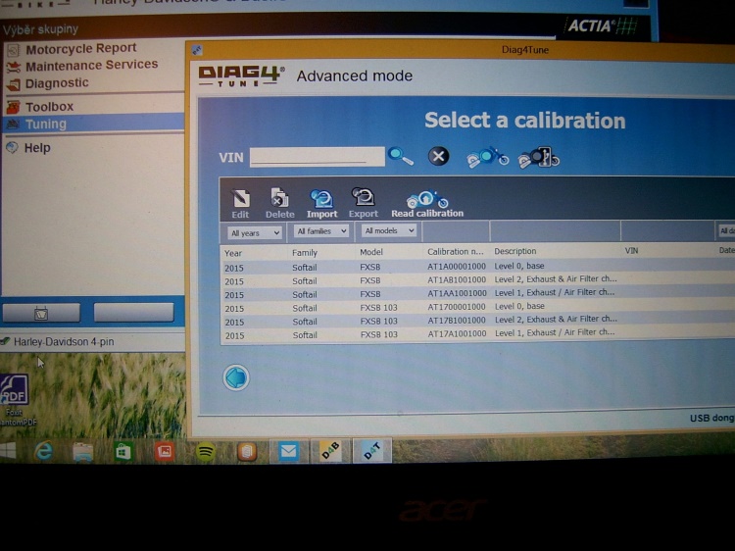Sort the table by Calibration number column
The width and height of the screenshot is (735, 551).
coord(455,252)
